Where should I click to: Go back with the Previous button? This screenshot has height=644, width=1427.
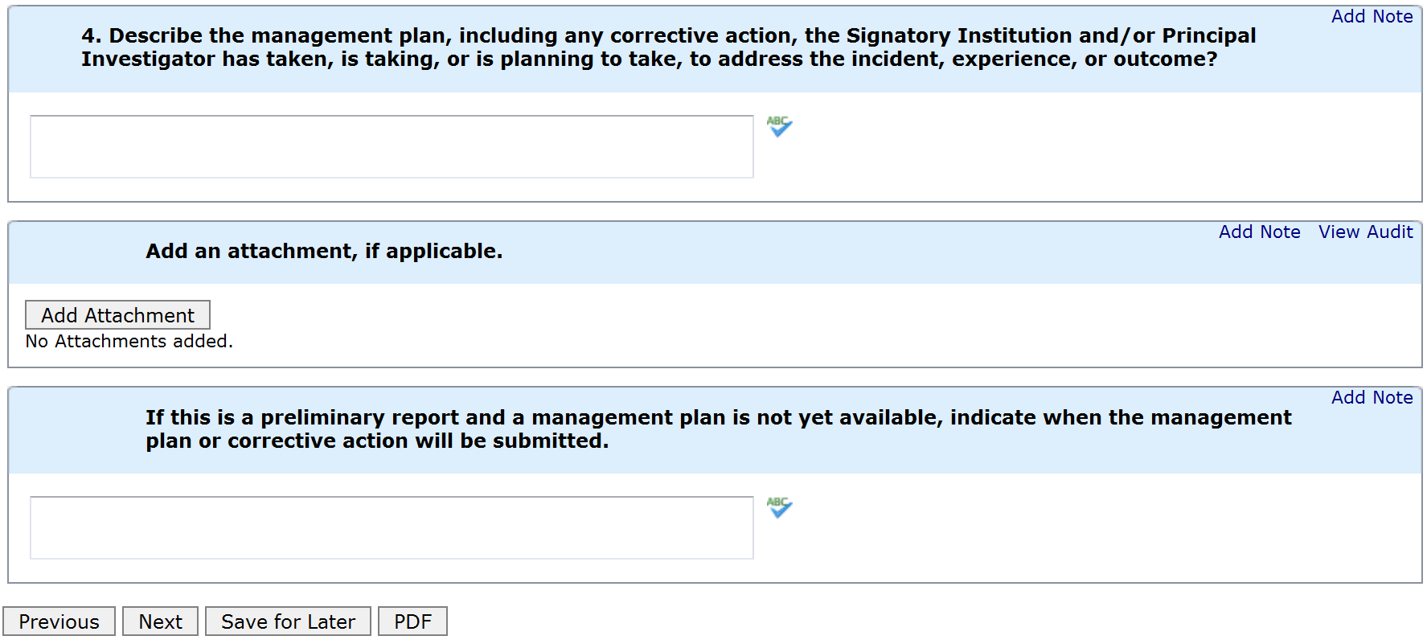pyautogui.click(x=59, y=621)
